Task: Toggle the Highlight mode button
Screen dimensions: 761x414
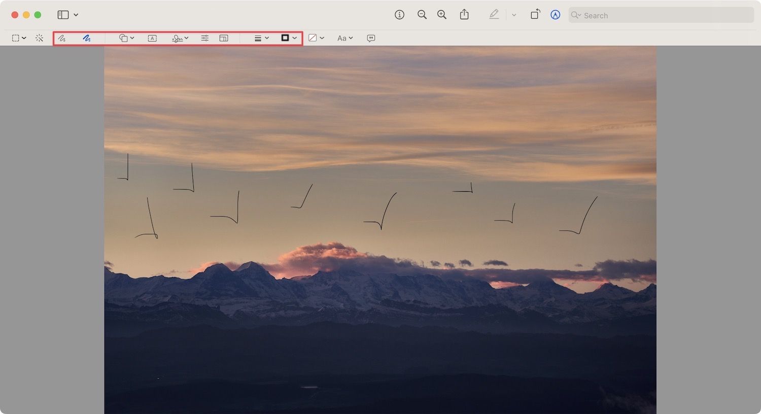Action: 494,15
